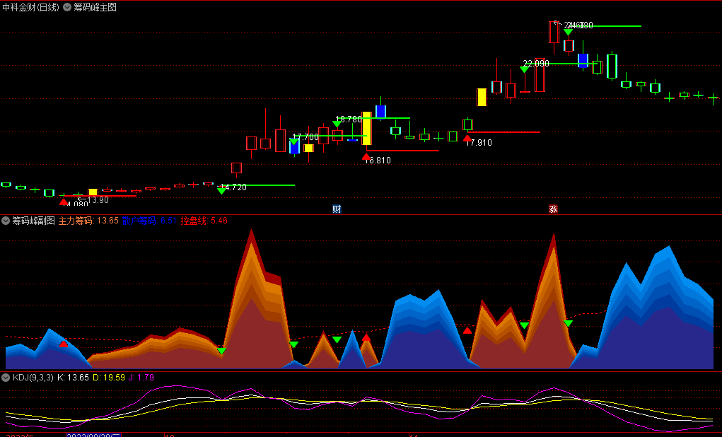The image size is (722, 437).
Task: Click red buy arrow above 16.810
Action: click(366, 156)
